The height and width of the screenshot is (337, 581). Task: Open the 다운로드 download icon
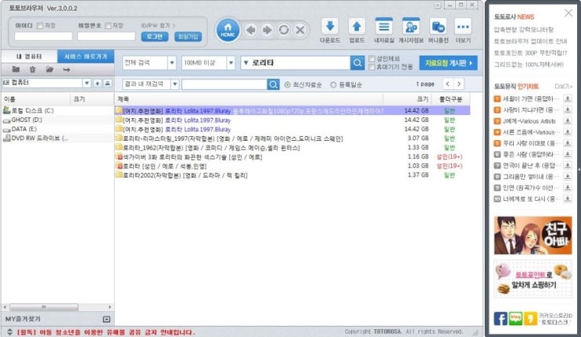tap(330, 30)
